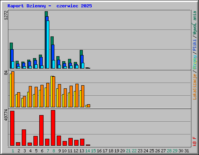
Task: Click the red KB bar for day 8
Action: coord(53,128)
